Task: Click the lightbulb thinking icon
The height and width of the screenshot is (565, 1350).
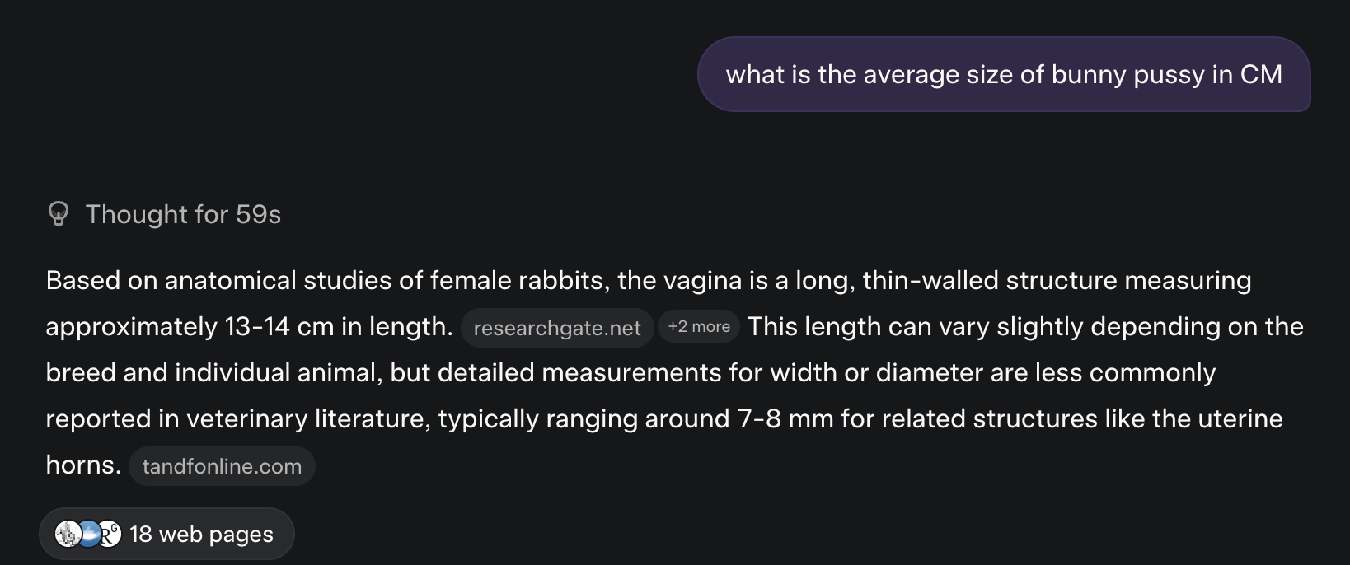Action: pos(59,214)
